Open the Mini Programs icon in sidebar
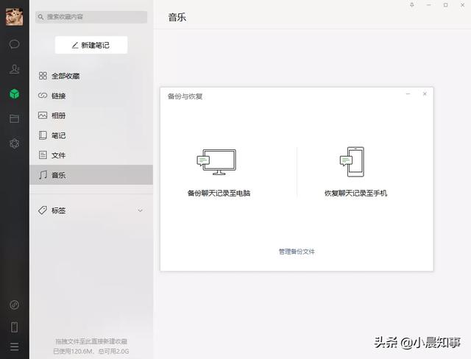 click(x=15, y=305)
